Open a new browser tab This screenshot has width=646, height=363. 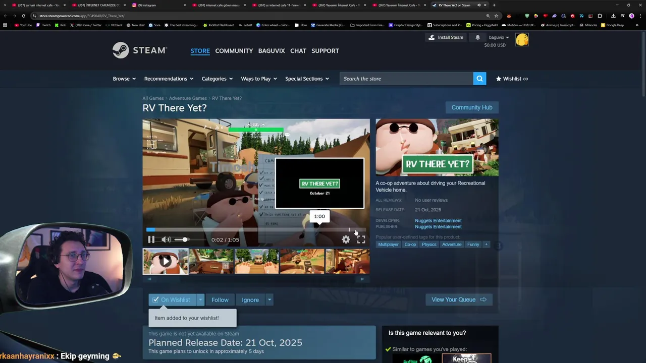pos(494,5)
